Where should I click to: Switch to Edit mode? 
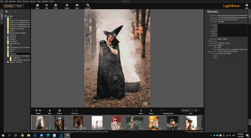tap(19, 6)
